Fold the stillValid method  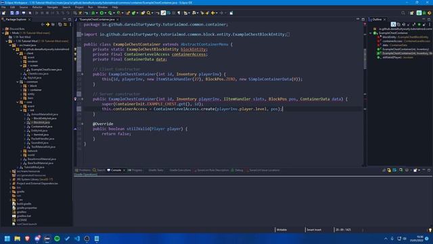click(83, 124)
